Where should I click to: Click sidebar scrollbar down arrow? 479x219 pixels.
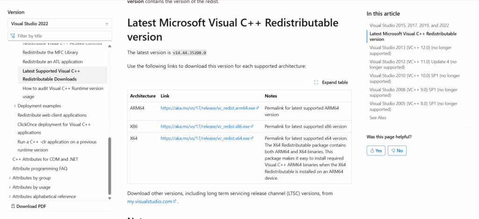[109, 198]
